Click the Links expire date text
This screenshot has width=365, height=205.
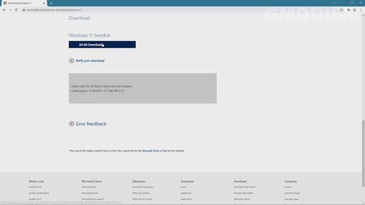pyautogui.click(x=98, y=91)
